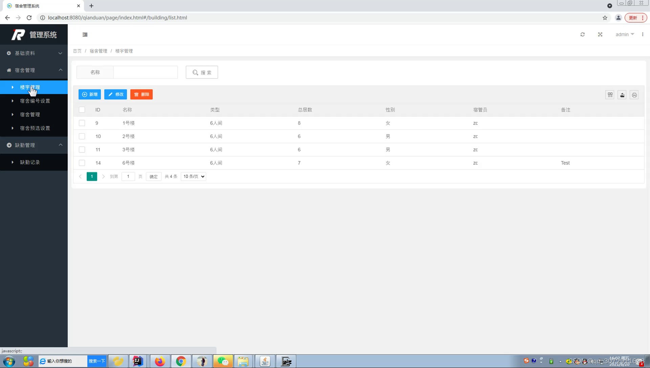650x368 pixels.
Task: Click the site information icon in the address bar
Action: 43,18
